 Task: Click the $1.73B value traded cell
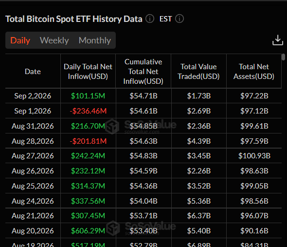[x=199, y=95]
